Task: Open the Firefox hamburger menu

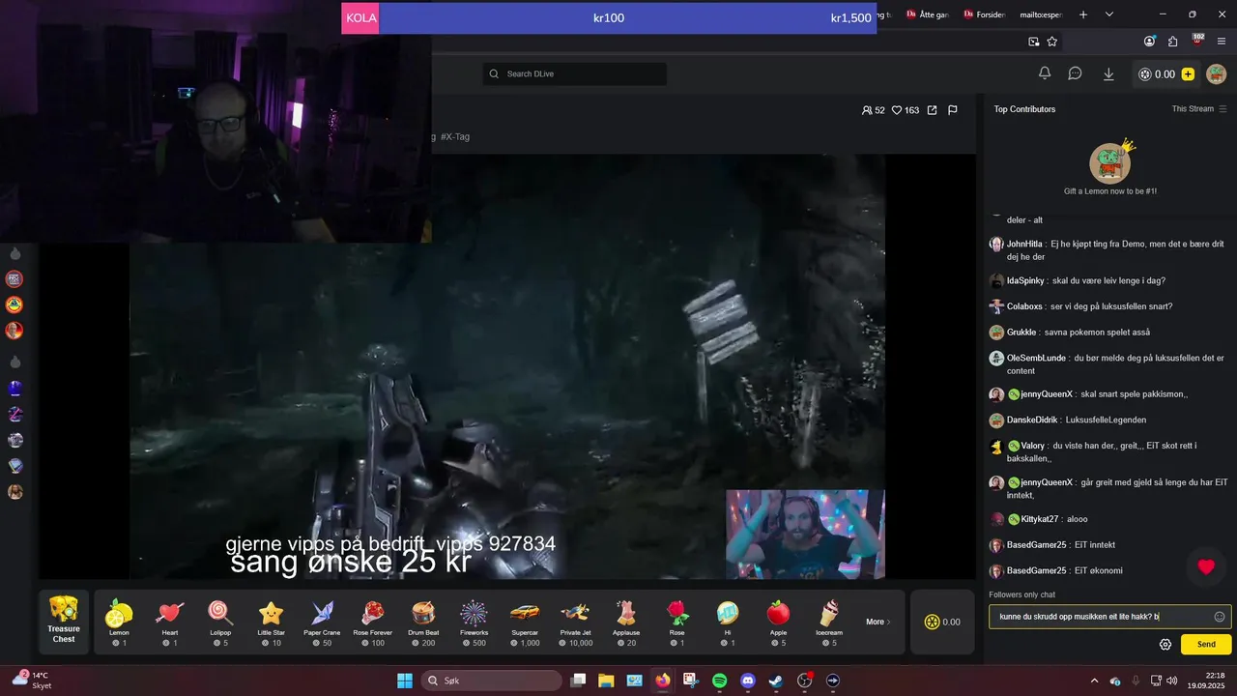Action: (1220, 42)
